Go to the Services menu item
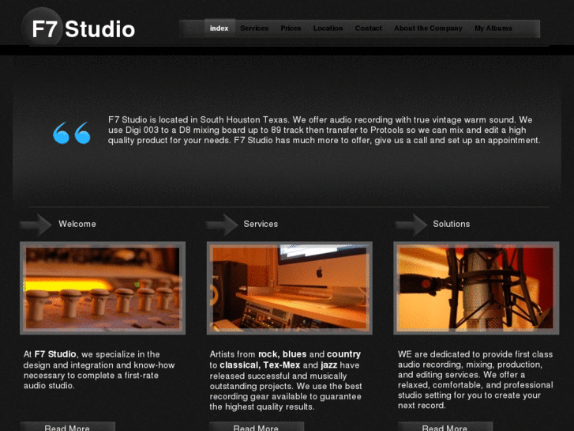The height and width of the screenshot is (431, 574). pos(254,28)
